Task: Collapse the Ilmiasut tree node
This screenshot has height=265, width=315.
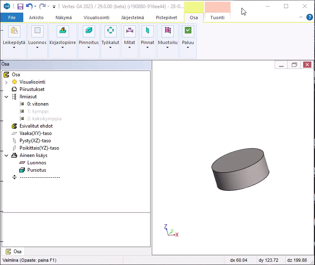Action: pyautogui.click(x=7, y=97)
